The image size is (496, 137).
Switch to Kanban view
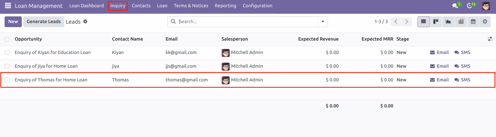coord(436,21)
